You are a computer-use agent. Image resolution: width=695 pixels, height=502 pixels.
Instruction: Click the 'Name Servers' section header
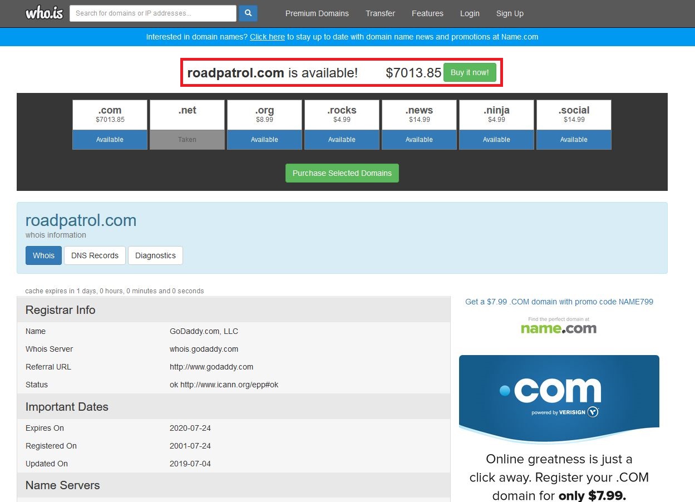click(x=234, y=485)
